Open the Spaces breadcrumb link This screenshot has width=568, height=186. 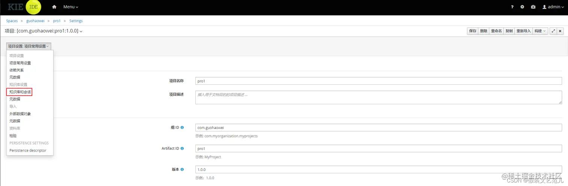(12, 21)
